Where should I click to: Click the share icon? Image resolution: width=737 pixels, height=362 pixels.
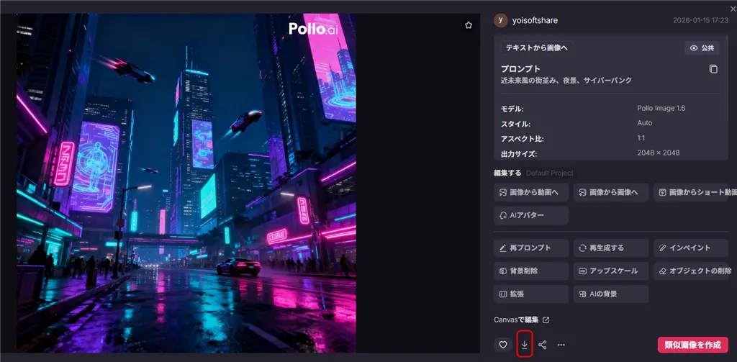[x=543, y=345]
